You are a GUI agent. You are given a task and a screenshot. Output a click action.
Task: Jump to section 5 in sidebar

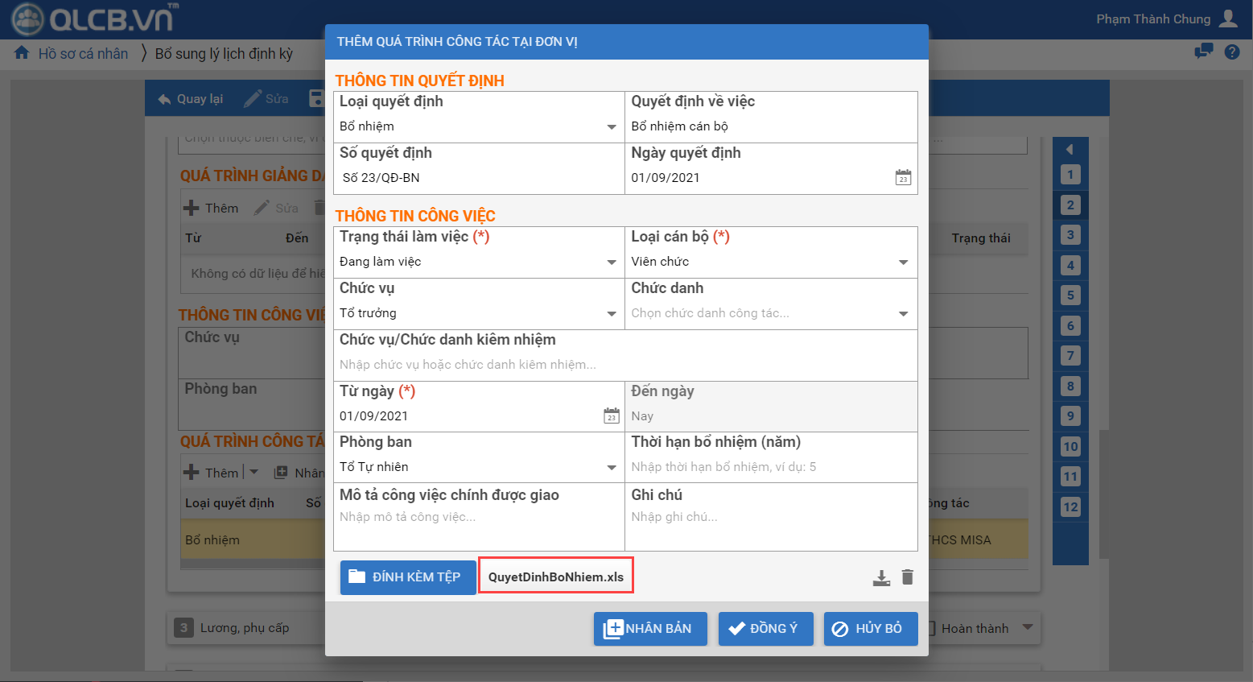click(1070, 296)
